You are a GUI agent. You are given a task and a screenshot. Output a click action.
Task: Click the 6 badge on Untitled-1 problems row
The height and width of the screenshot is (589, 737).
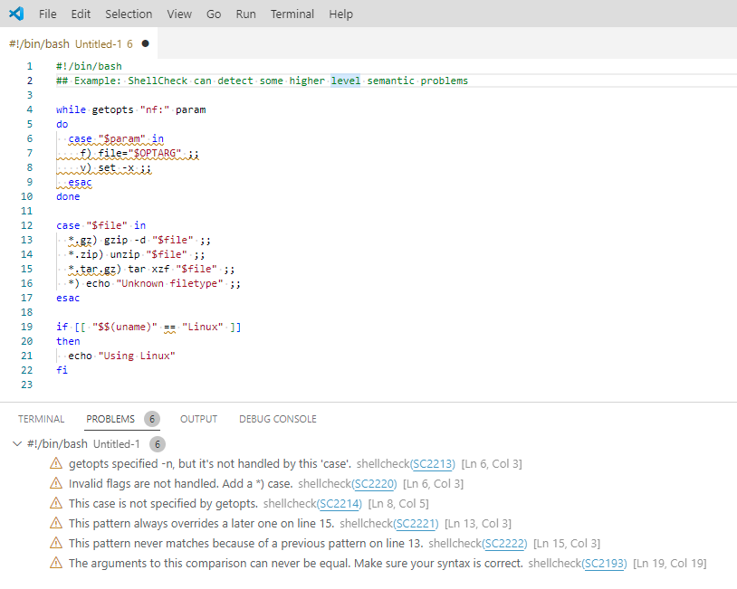pos(158,444)
